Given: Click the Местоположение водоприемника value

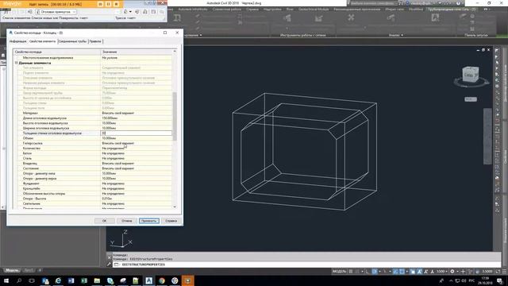Looking at the screenshot, I should [137, 58].
